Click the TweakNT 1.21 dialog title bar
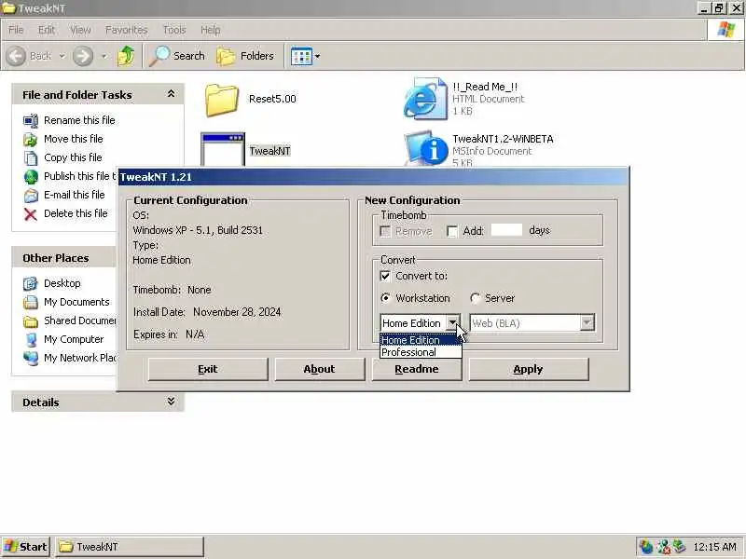 coord(374,177)
